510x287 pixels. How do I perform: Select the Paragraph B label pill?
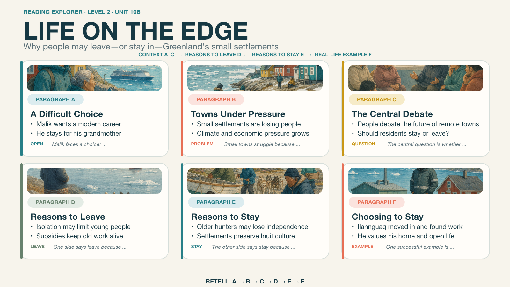coord(216,99)
